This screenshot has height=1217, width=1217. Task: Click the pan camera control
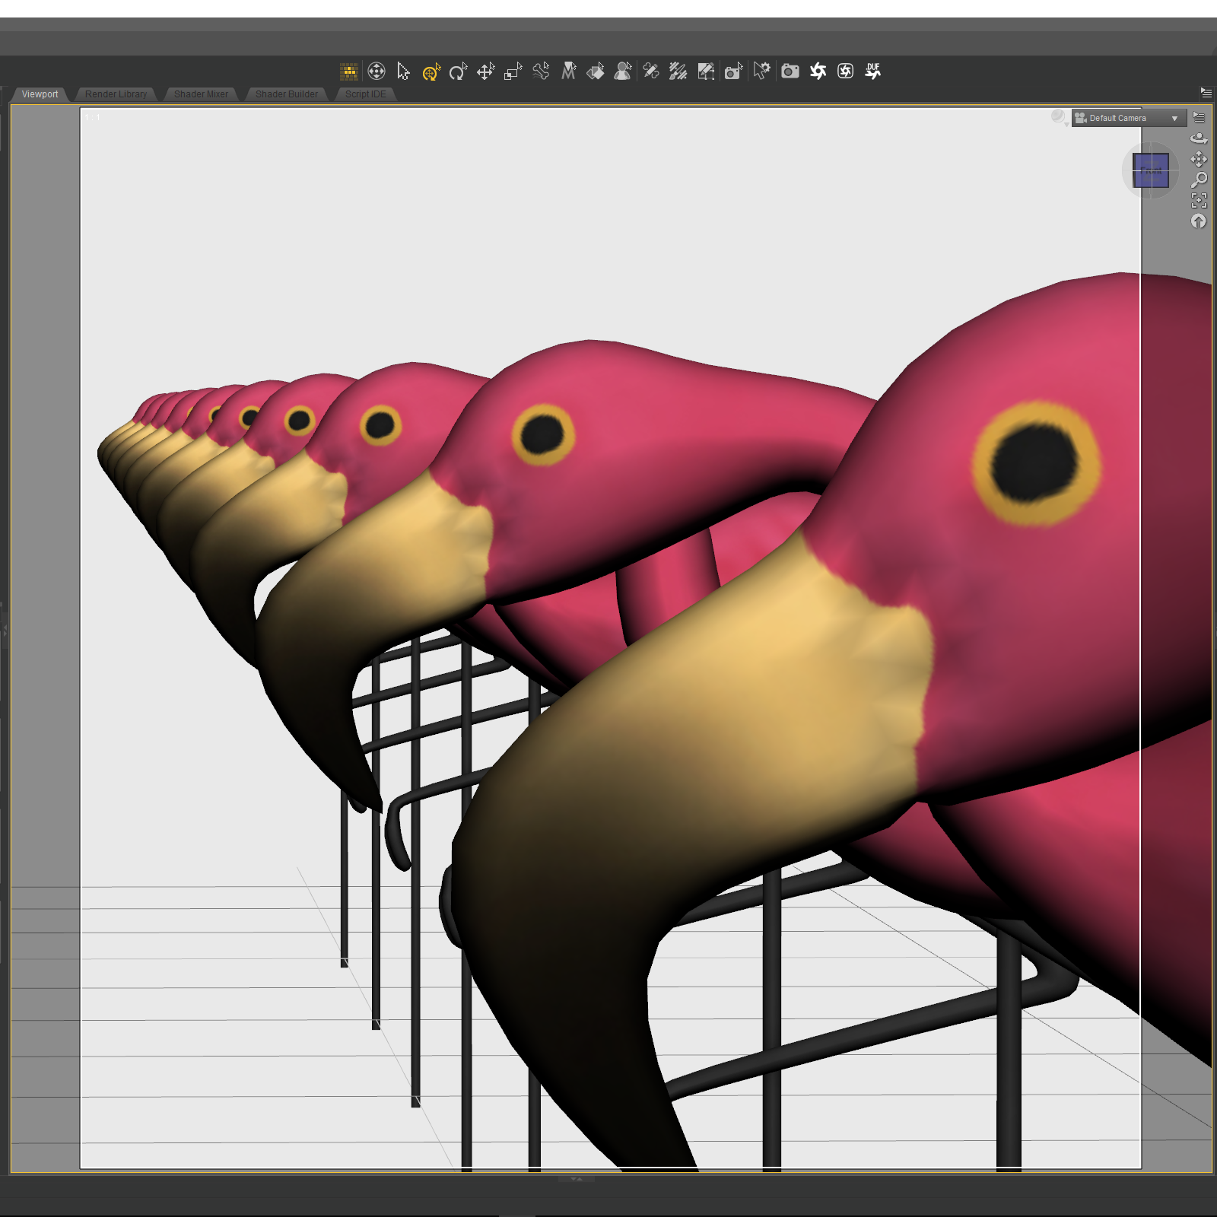pos(1199,159)
